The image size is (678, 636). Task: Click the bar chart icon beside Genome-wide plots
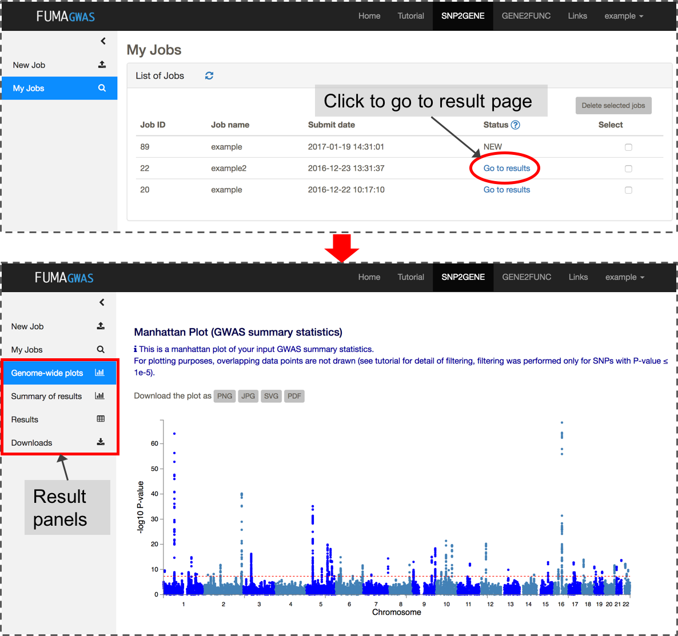click(99, 372)
